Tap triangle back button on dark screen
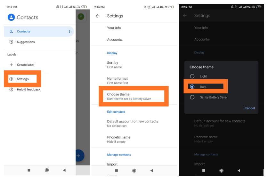 (239, 170)
